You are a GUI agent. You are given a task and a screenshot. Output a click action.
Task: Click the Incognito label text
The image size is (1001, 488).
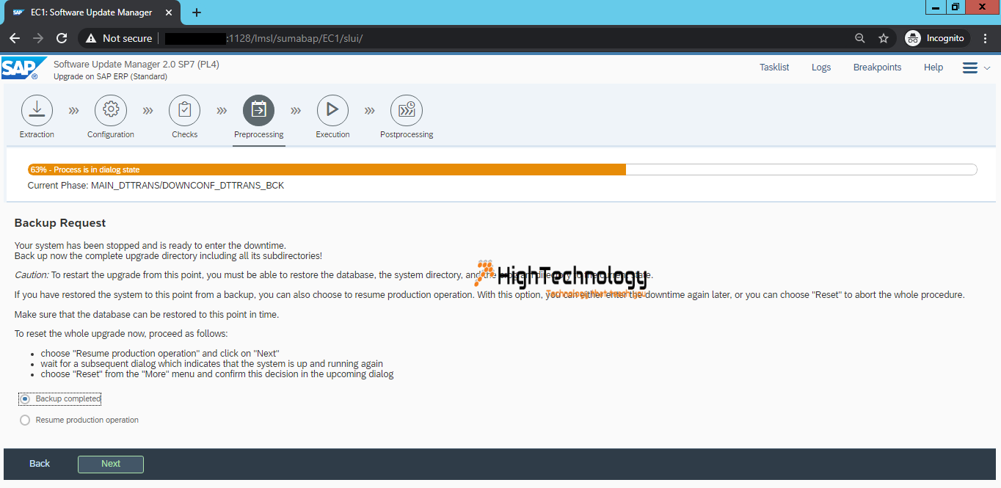(x=945, y=38)
